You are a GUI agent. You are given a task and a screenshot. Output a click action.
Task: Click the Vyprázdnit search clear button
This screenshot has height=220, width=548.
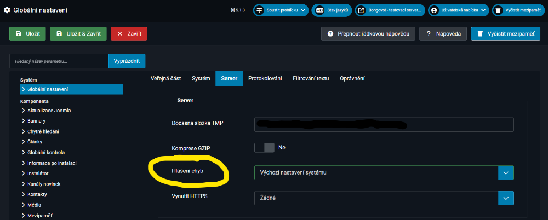point(127,61)
